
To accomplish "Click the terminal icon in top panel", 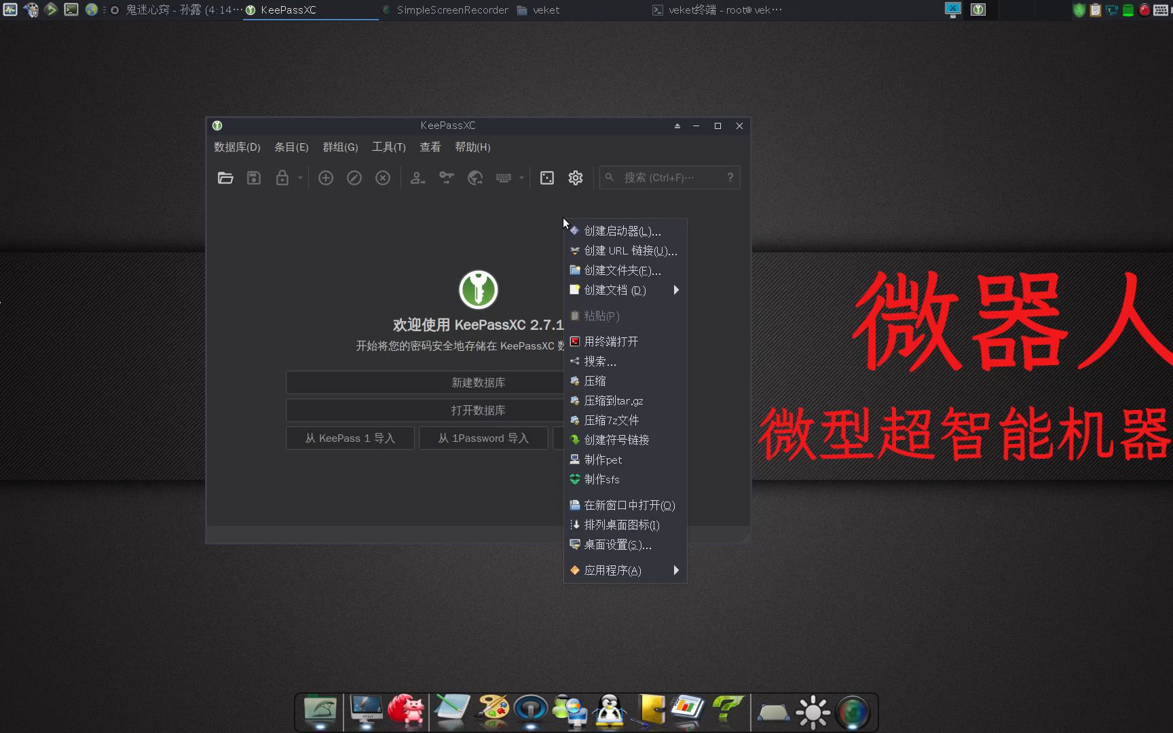I will 71,10.
